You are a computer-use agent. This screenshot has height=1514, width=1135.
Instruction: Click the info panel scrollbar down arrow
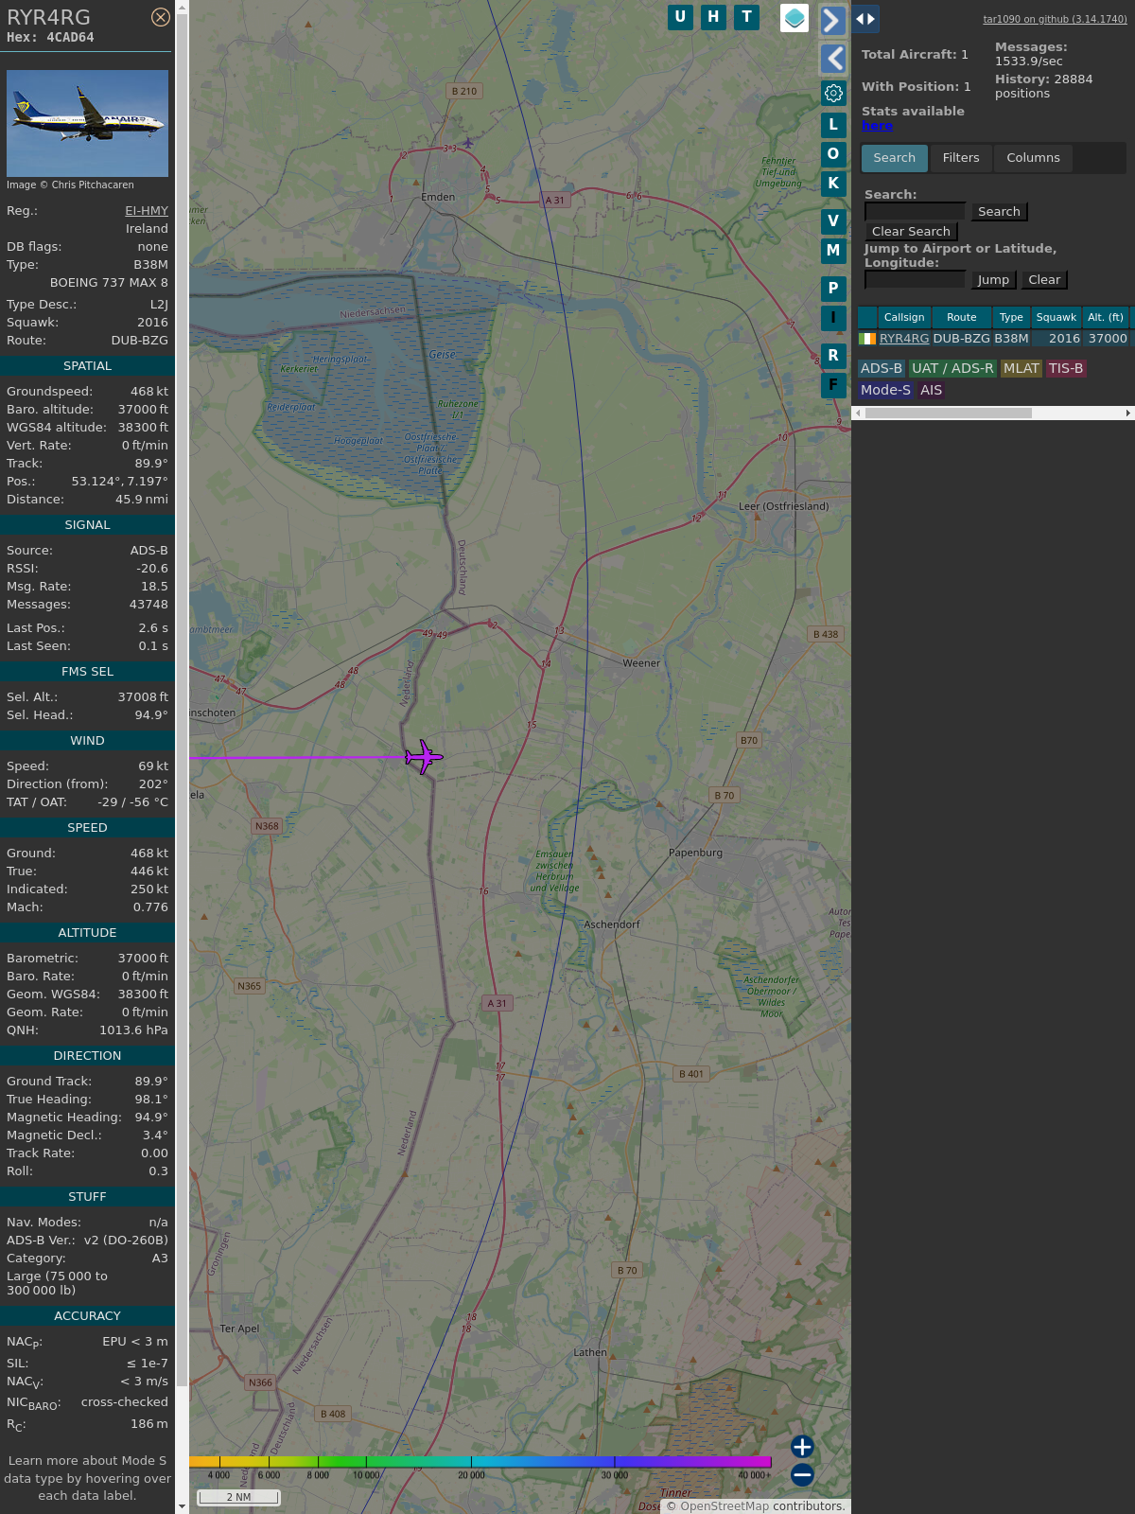click(182, 1506)
